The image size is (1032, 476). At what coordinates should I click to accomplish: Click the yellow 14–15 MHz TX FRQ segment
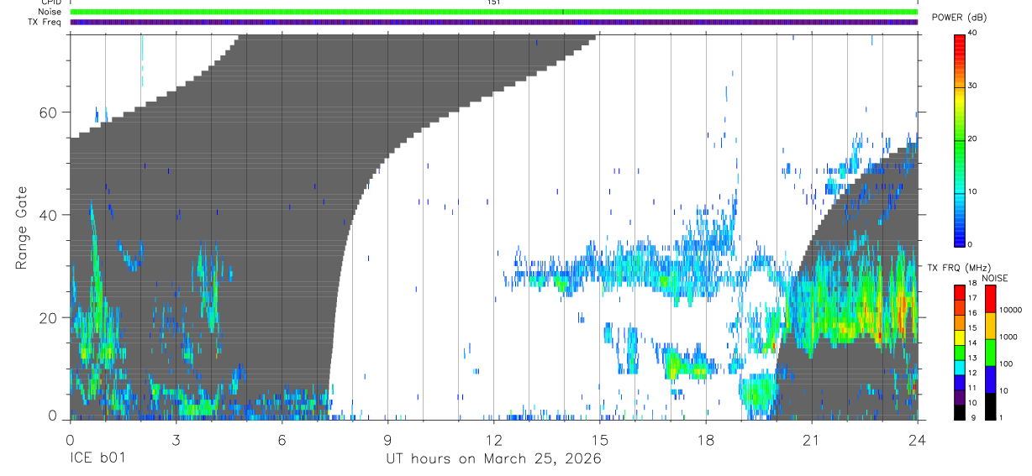click(960, 337)
